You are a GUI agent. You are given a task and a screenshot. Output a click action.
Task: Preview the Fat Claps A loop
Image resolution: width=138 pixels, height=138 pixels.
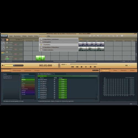click(39, 81)
